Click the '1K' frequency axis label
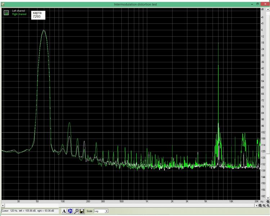 [147, 201]
